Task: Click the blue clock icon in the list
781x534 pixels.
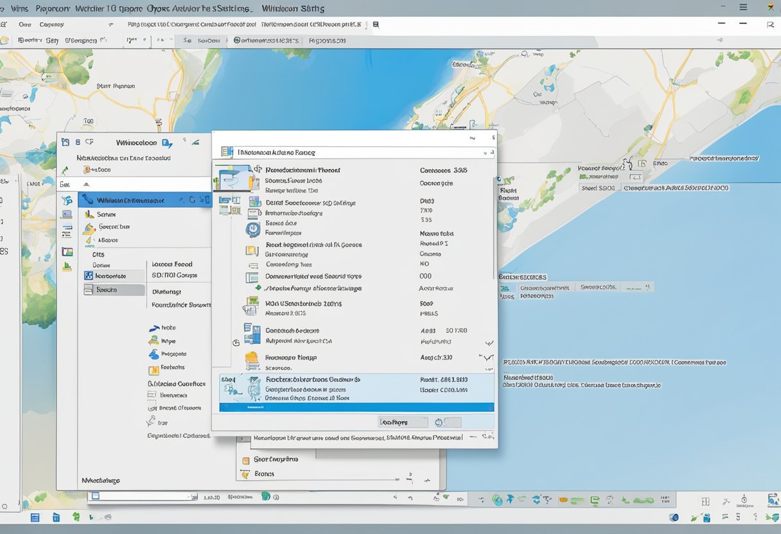Action: (252, 229)
